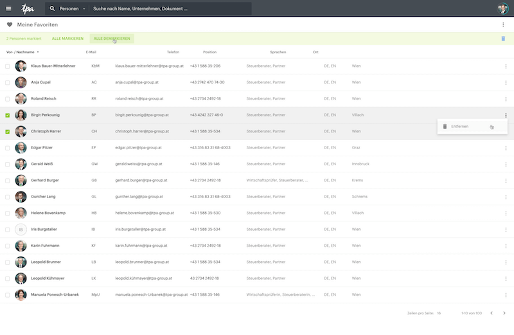Screen dimensions: 514x335
Task: Open the Meine Favoriten page options menu
Action: [x=503, y=24]
